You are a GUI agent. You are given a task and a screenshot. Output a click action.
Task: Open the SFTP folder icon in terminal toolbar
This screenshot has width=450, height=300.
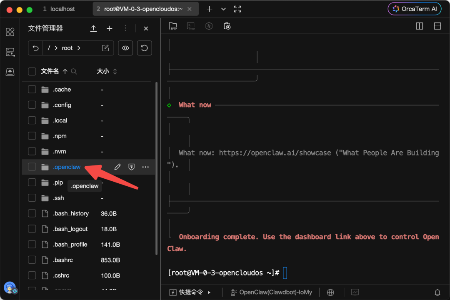coord(173,26)
